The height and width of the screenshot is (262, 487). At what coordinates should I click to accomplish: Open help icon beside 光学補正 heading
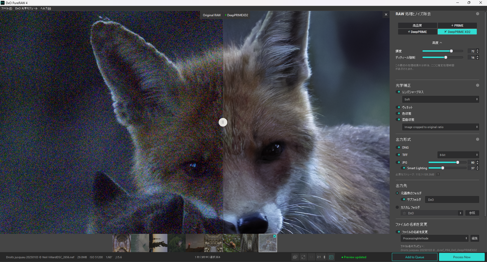(x=477, y=85)
